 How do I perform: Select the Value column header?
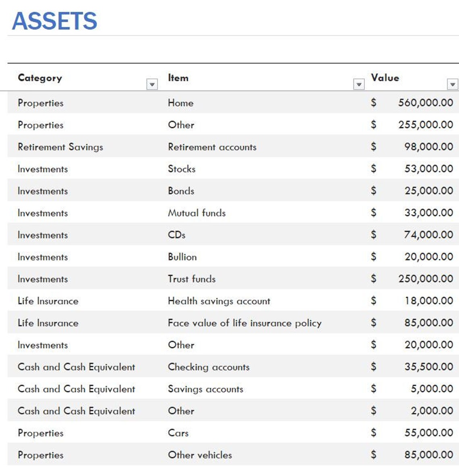[384, 78]
